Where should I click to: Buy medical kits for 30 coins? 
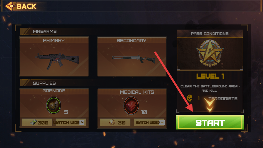(115, 123)
